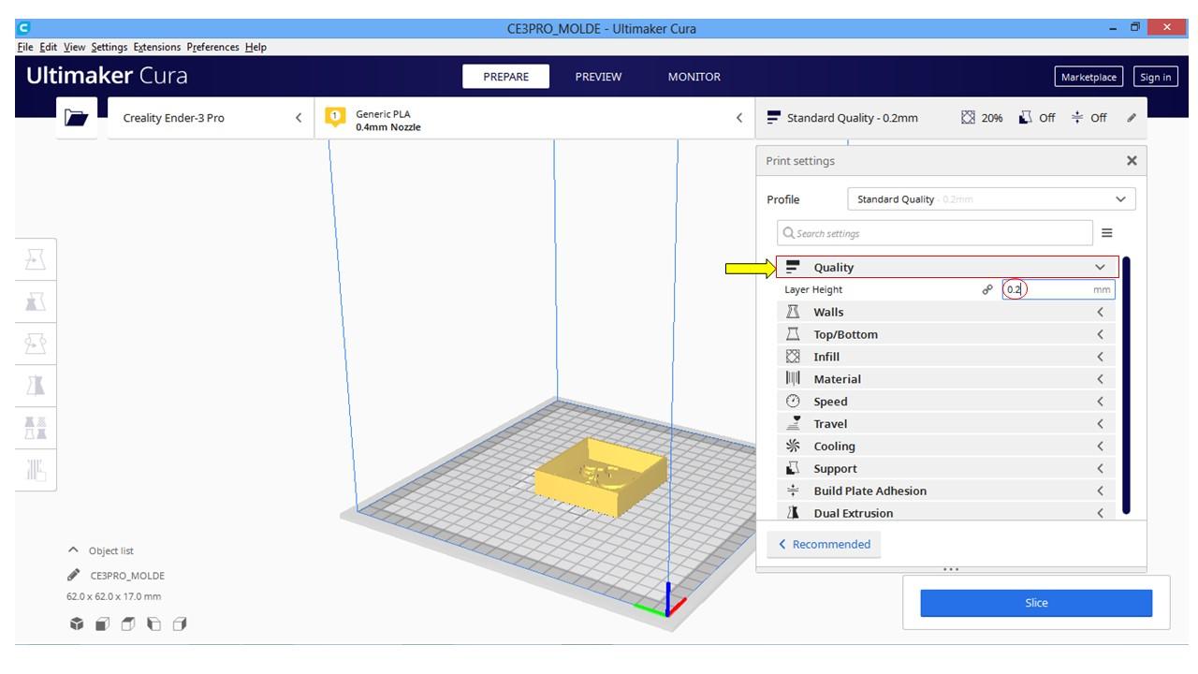This screenshot has width=1198, height=674.
Task: Open the settings visibility hamburger menu
Action: click(x=1107, y=233)
